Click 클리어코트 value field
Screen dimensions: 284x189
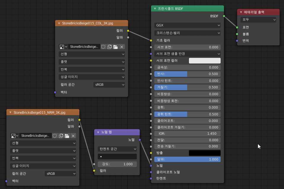(x=187, y=121)
